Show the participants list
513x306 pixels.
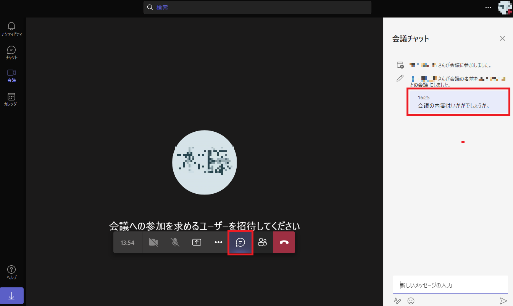[262, 242]
